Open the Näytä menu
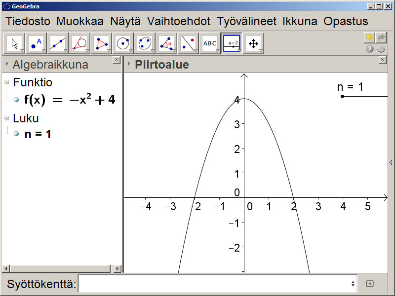395x296 pixels. click(125, 21)
